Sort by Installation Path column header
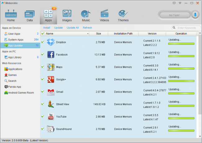 click(123, 34)
